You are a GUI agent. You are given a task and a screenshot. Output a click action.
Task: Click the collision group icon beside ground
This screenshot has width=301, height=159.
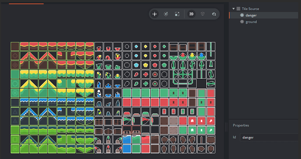pos(242,22)
